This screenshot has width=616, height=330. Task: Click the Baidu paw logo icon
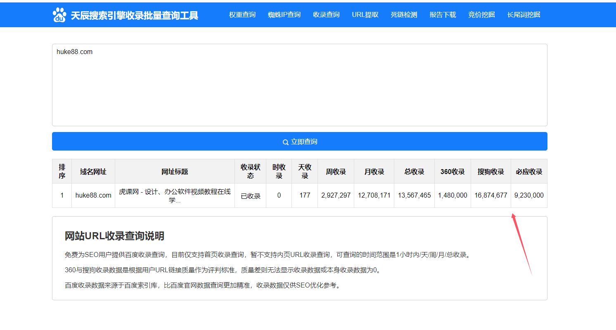[x=59, y=15]
